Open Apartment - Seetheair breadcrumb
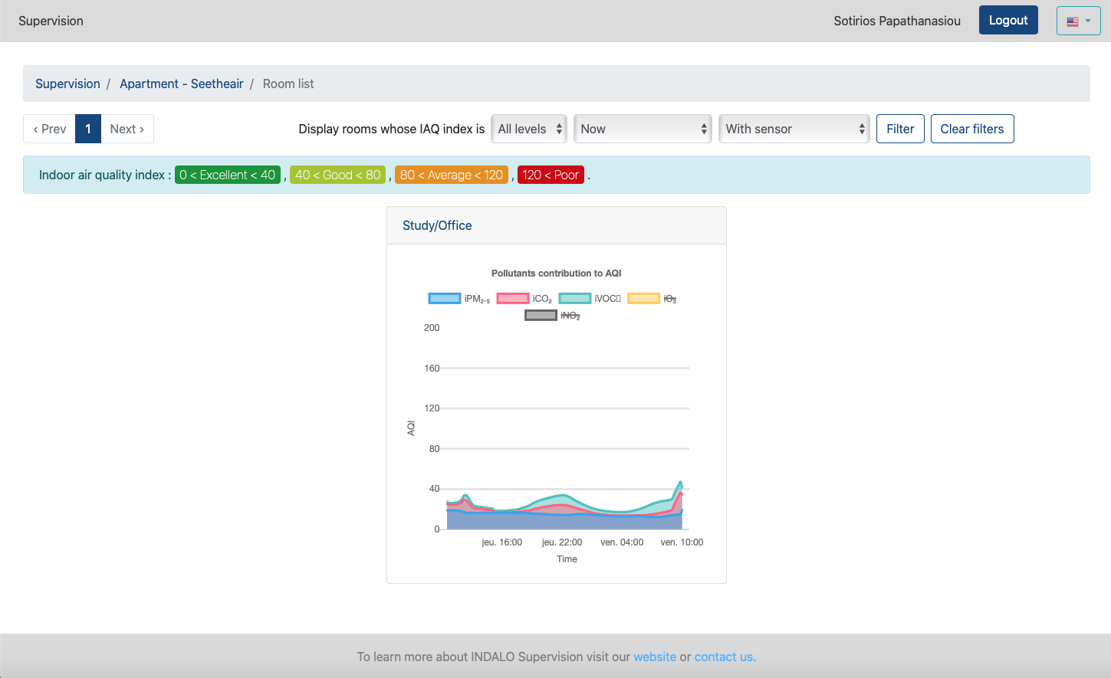Viewport: 1111px width, 678px height. pos(181,84)
